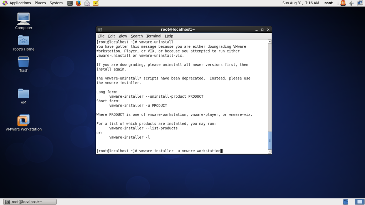Image resolution: width=365 pixels, height=205 pixels.
Task: Click 'vmware-installer -l' line
Action: 129,137
